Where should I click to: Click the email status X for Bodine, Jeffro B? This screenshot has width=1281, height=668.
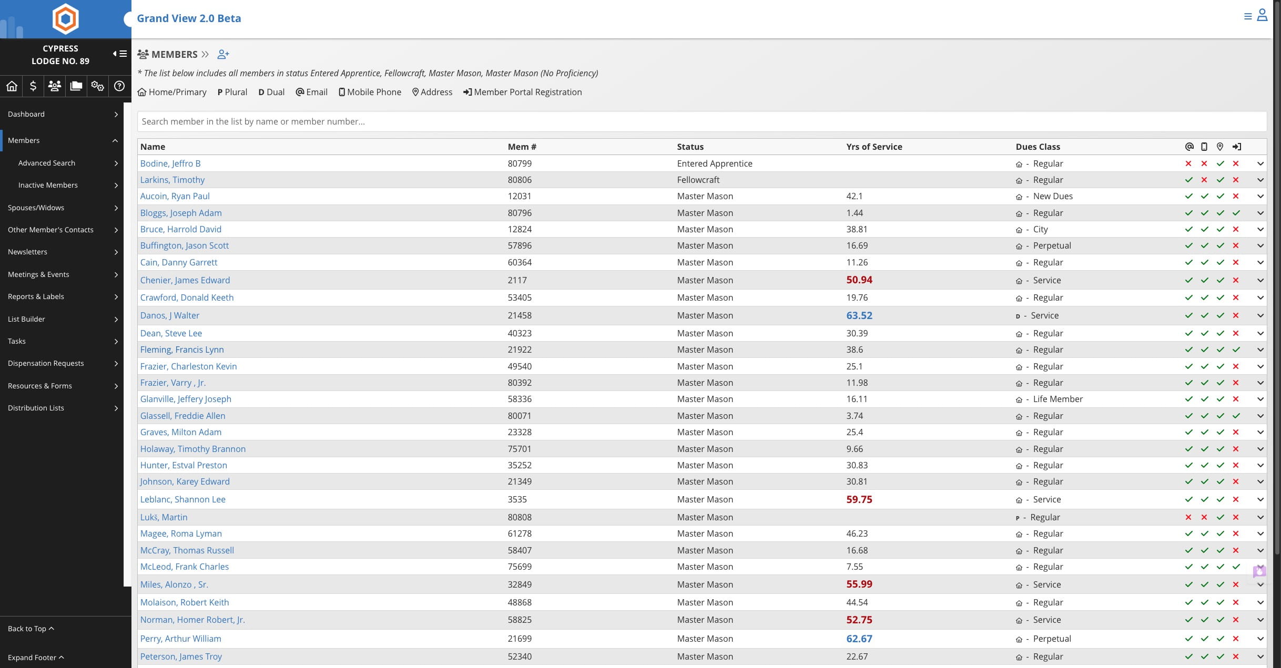1188,163
